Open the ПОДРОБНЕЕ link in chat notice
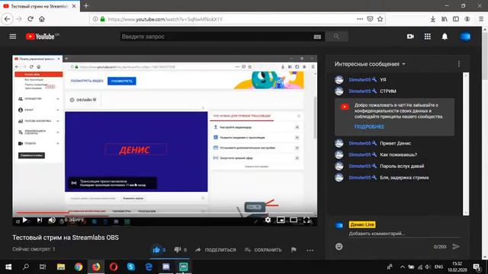This screenshot has width=488, height=274. coord(369,127)
